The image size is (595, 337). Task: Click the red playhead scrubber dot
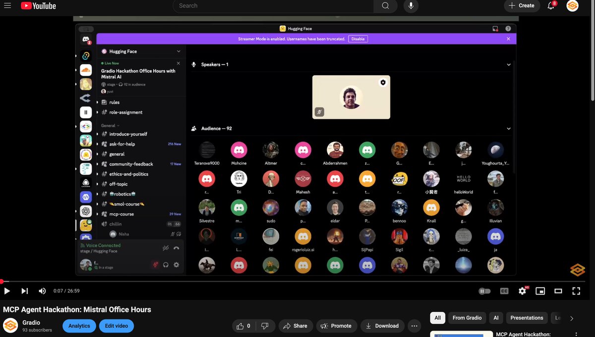tap(1, 282)
